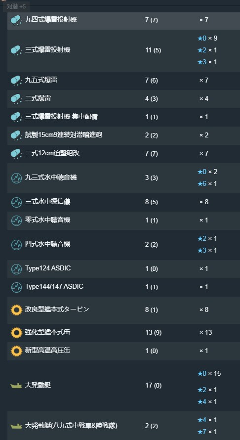Click sonar icon beside 四式水中聴音機
The height and width of the screenshot is (440, 240).
(x=16, y=245)
